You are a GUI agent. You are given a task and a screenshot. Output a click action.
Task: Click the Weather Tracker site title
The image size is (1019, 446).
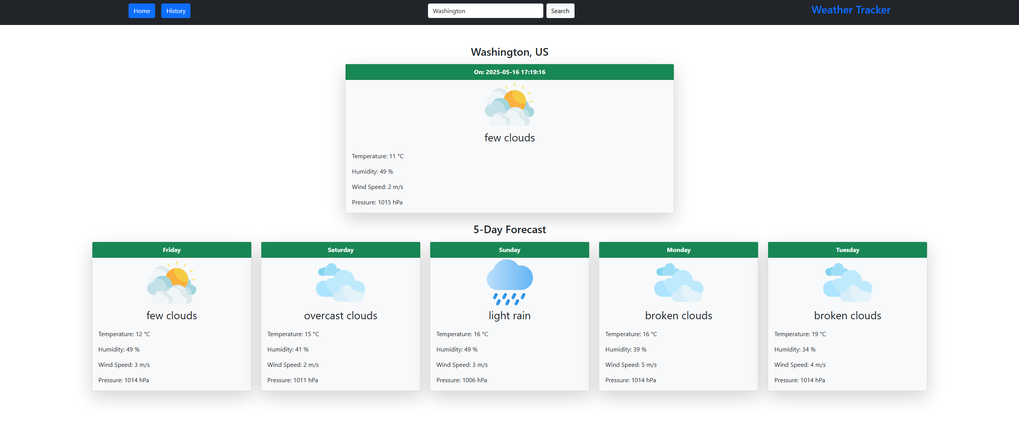coord(850,10)
